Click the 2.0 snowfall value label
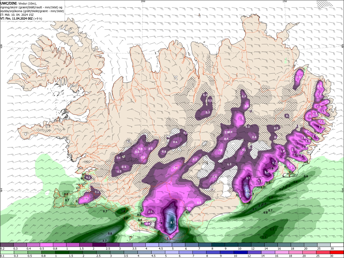Image resolution: width=344 pixels, height=258 pixels. click(x=150, y=212)
